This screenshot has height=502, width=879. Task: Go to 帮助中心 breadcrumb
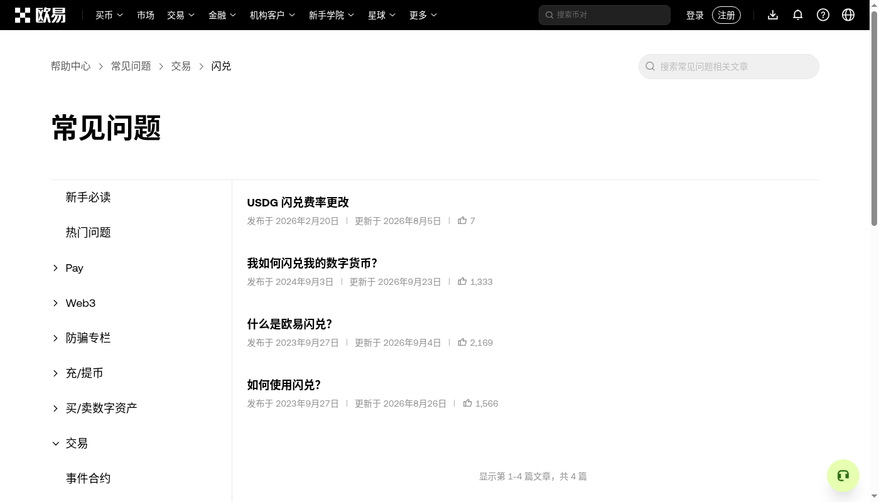tap(70, 67)
